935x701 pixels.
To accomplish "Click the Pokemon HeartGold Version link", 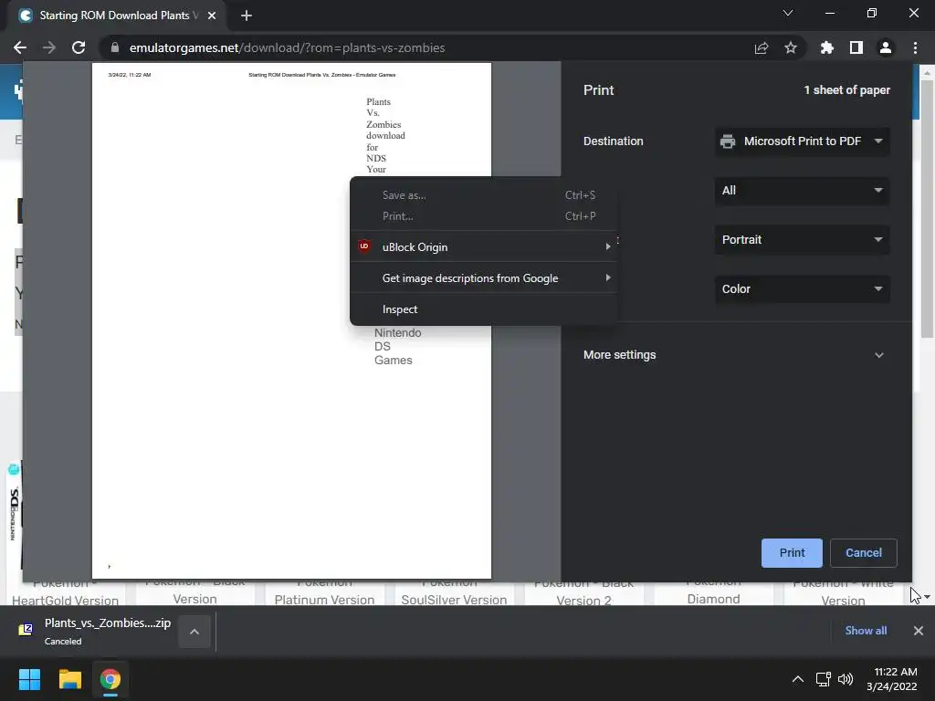I will [x=65, y=591].
